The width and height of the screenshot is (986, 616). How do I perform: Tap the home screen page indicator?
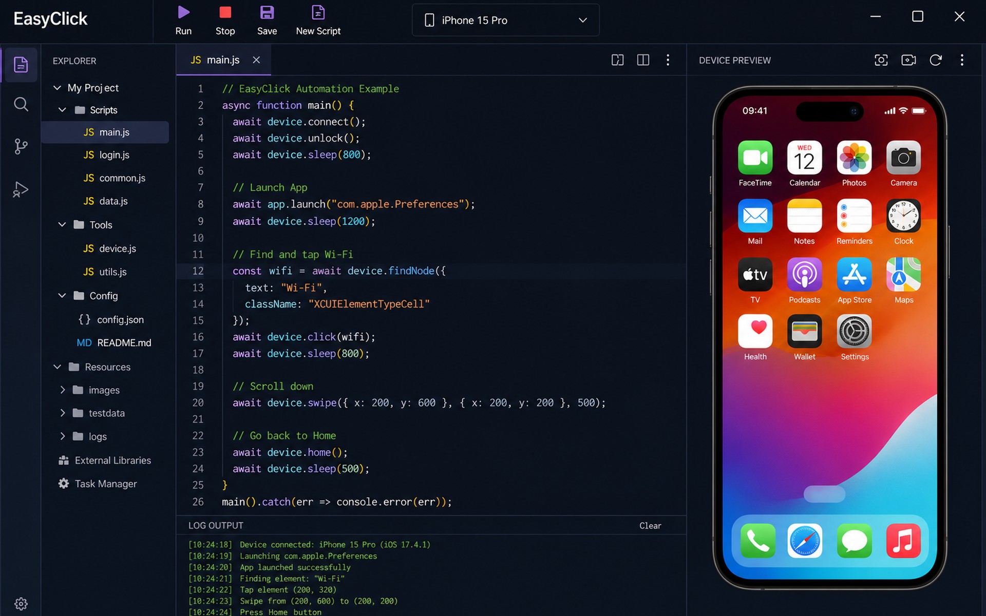824,494
